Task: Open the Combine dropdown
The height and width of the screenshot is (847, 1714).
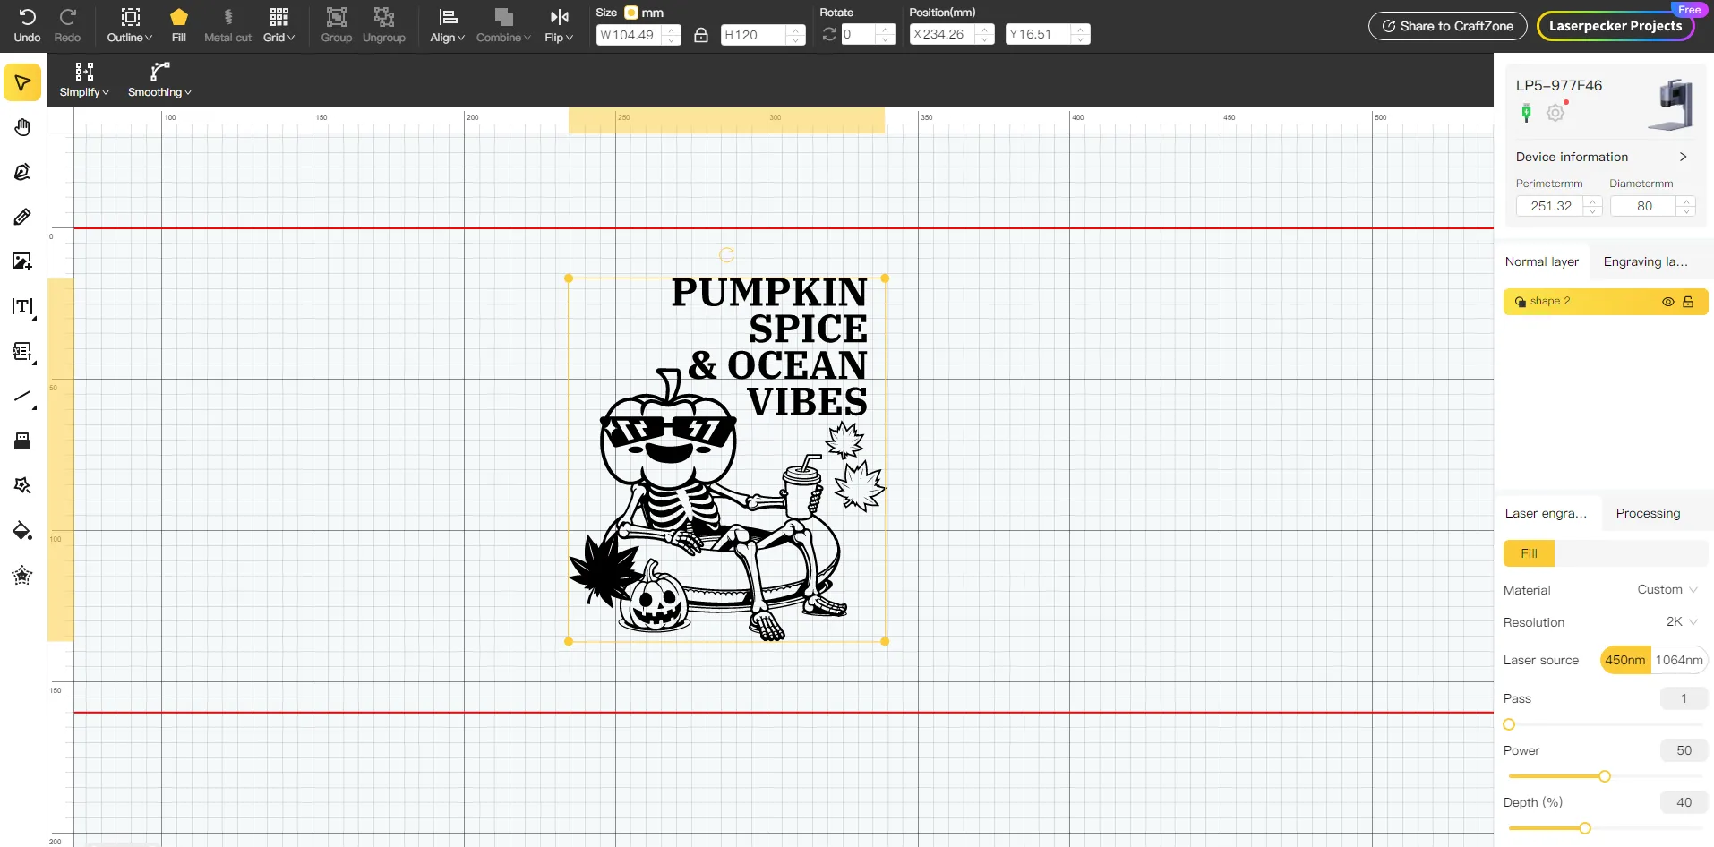Action: pos(503,25)
